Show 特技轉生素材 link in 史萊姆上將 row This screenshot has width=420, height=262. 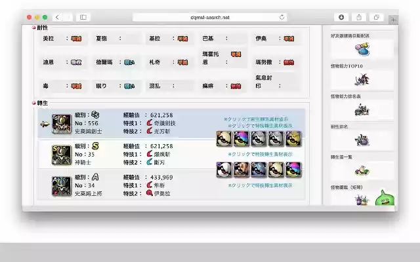coord(261,185)
